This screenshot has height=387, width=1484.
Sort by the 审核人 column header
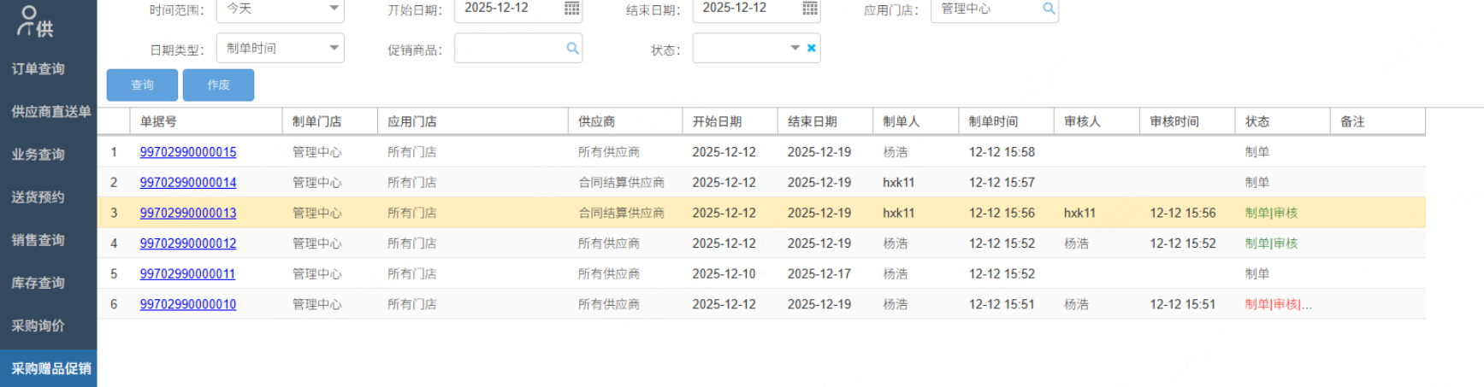pyautogui.click(x=1097, y=121)
